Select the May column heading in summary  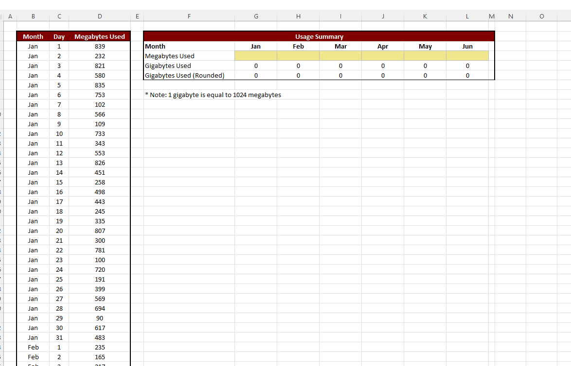pos(425,46)
